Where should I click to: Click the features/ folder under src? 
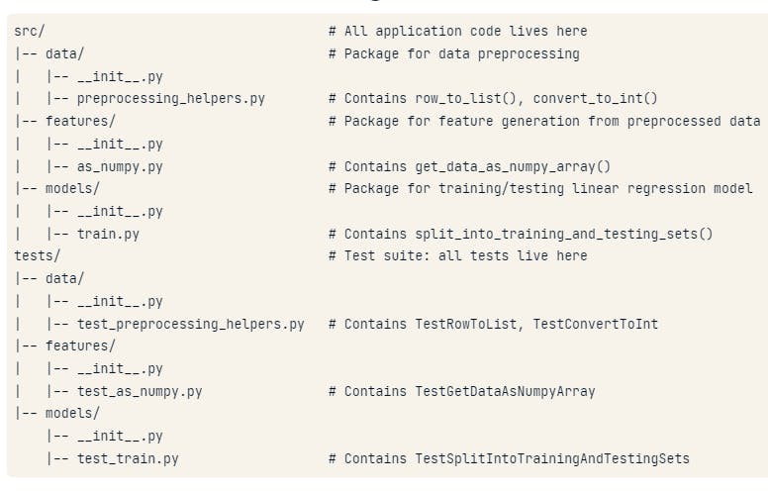[x=80, y=121]
